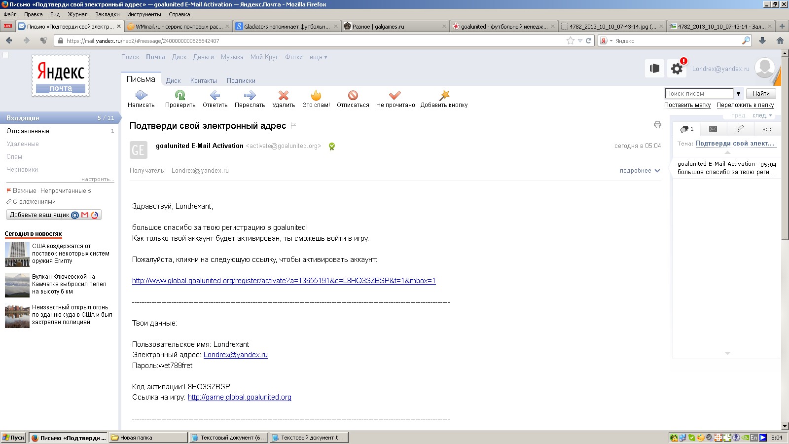Open the след. navigation dropdown
Viewport: 789px width, 444px height.
pyautogui.click(x=762, y=115)
